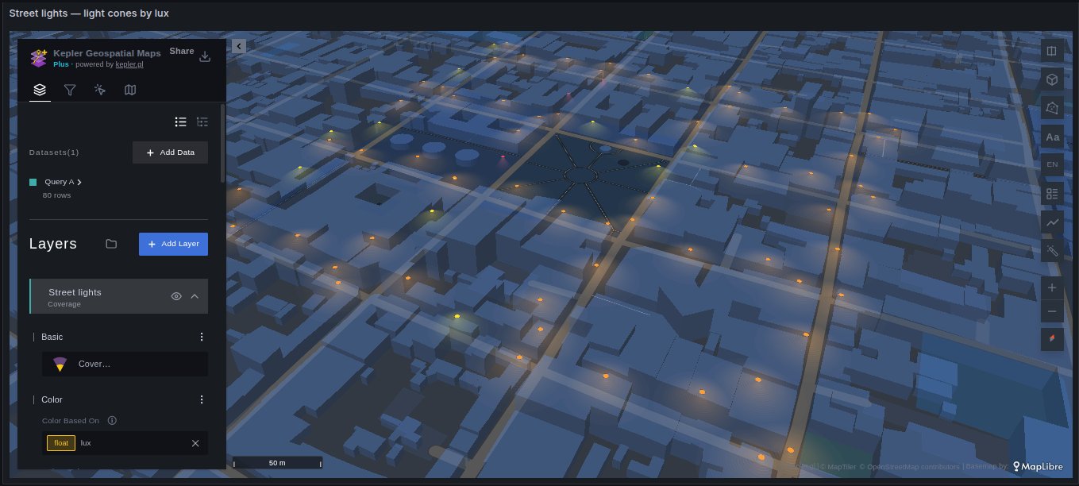The image size is (1079, 486).
Task: Click the side panel scrollbar
Action: pos(222,143)
